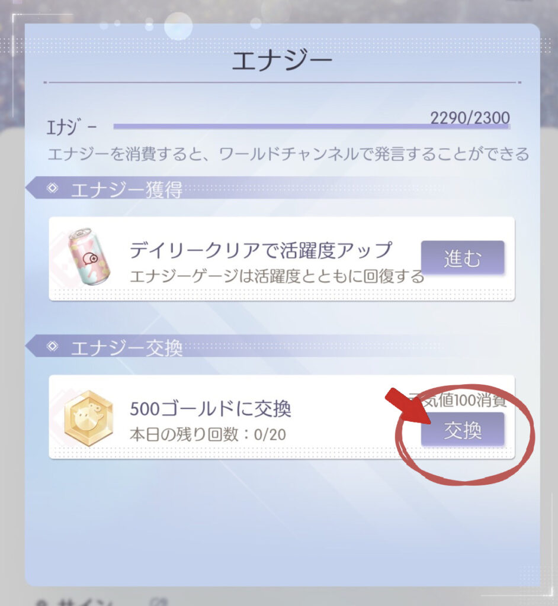The image size is (558, 606).
Task: Click the world channel description text
Action: (288, 154)
